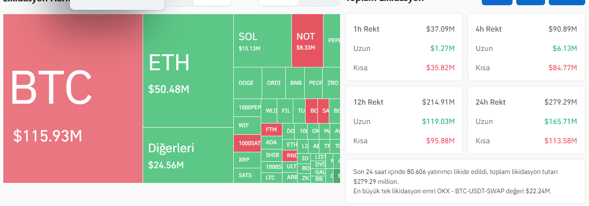Open the 12h Rekt summary card
The width and height of the screenshot is (589, 206).
click(x=404, y=120)
